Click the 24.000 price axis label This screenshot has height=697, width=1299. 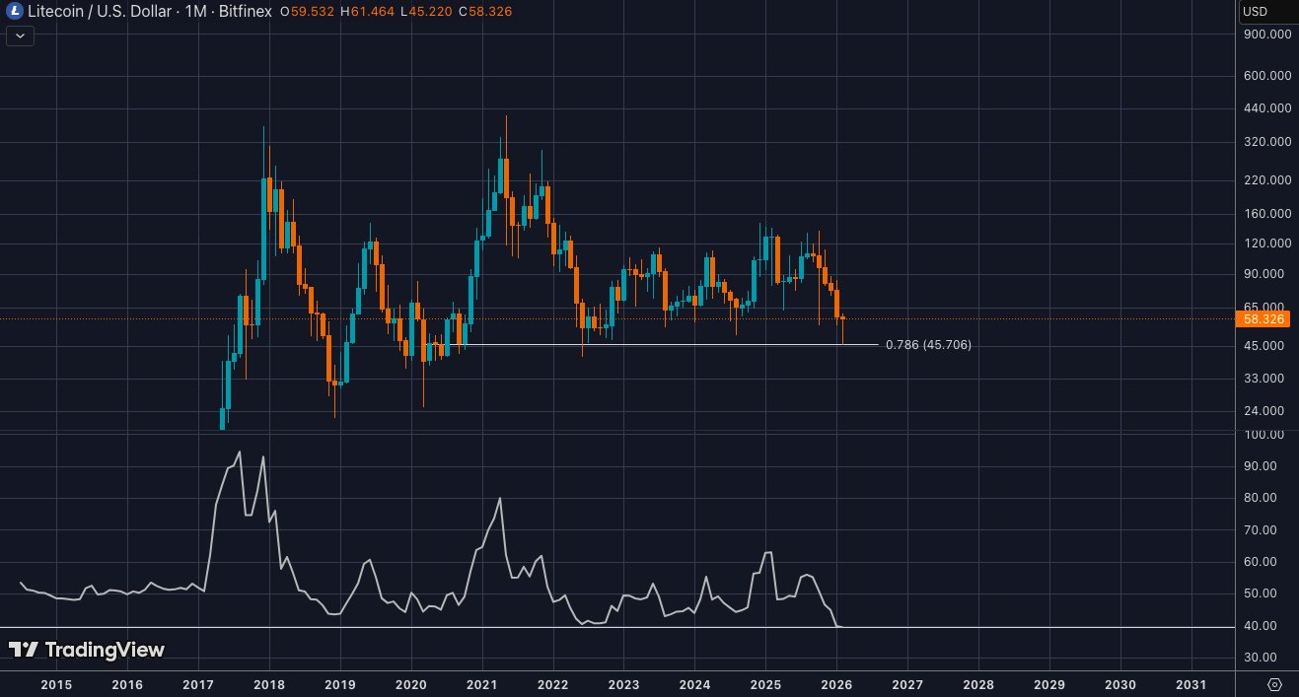tap(1264, 411)
